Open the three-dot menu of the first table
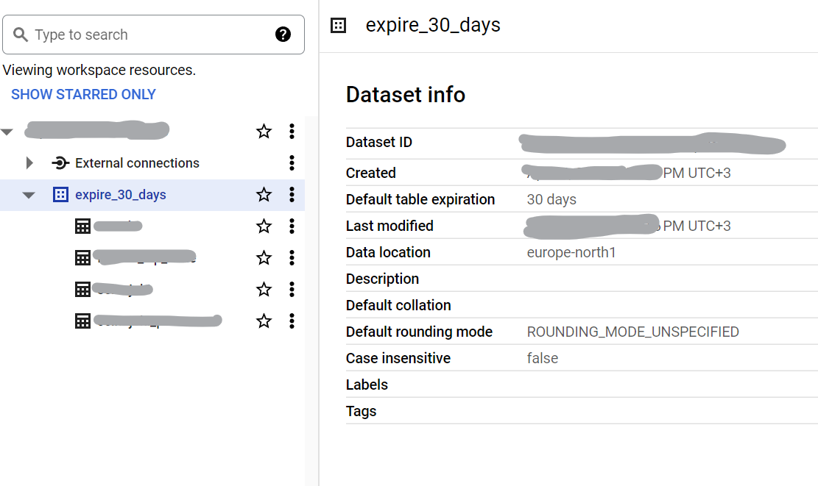The image size is (818, 486). pos(292,226)
